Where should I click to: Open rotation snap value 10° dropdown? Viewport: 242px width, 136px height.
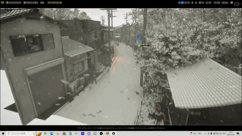click(x=210, y=3)
